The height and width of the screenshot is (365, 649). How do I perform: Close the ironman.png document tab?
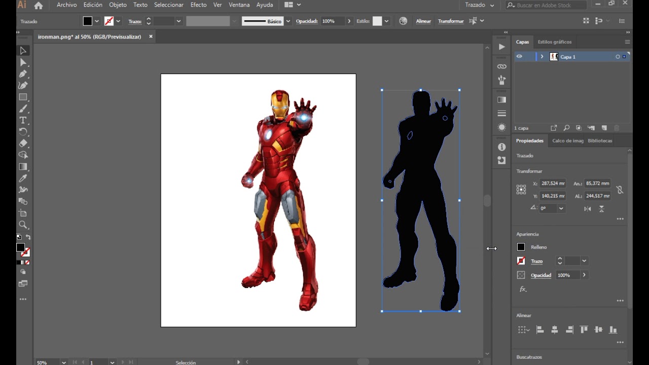click(151, 36)
